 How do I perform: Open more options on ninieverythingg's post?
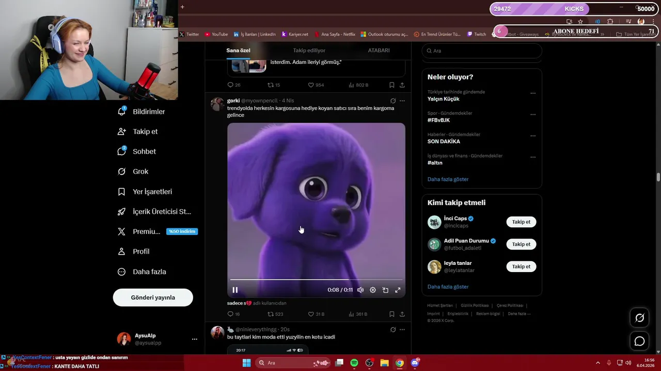402,329
